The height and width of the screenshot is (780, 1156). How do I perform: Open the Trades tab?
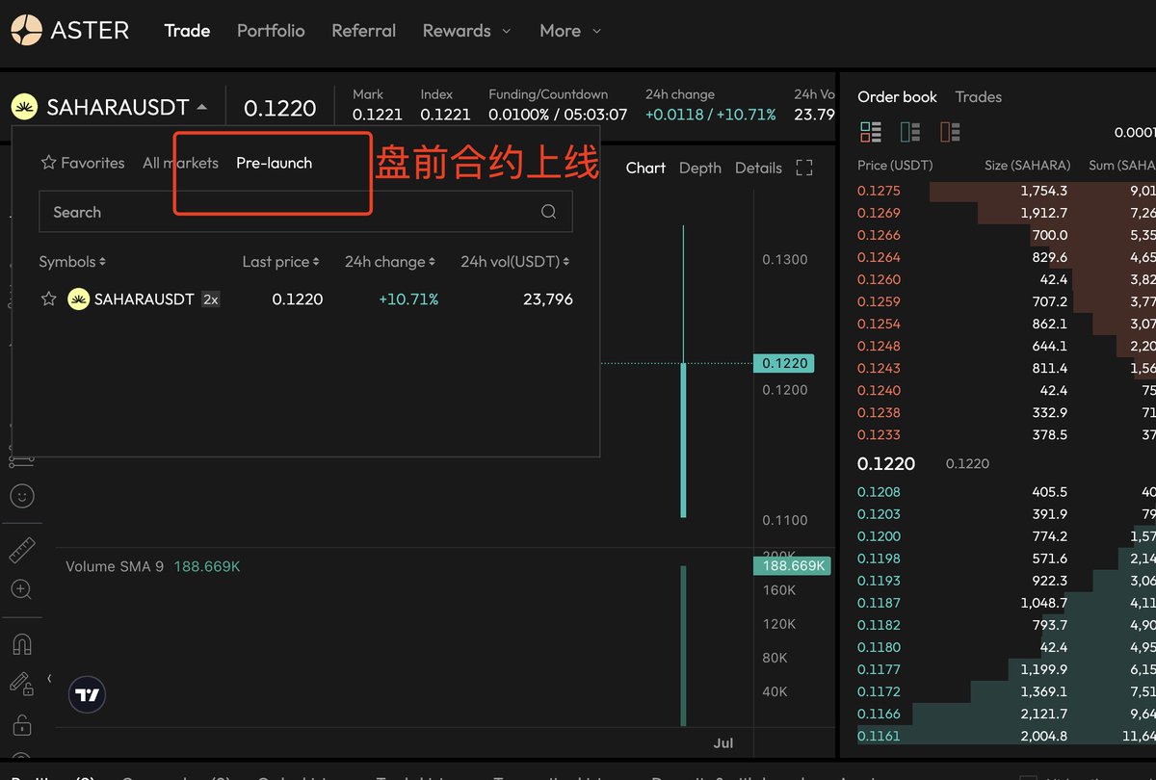click(x=978, y=97)
